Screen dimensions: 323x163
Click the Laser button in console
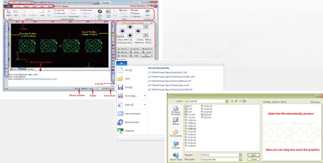coord(147,52)
